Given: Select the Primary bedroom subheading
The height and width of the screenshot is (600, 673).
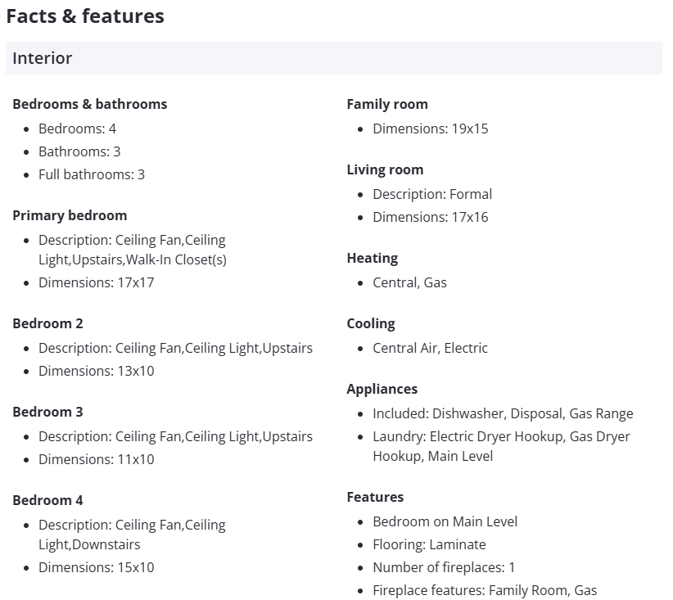Looking at the screenshot, I should tap(70, 215).
